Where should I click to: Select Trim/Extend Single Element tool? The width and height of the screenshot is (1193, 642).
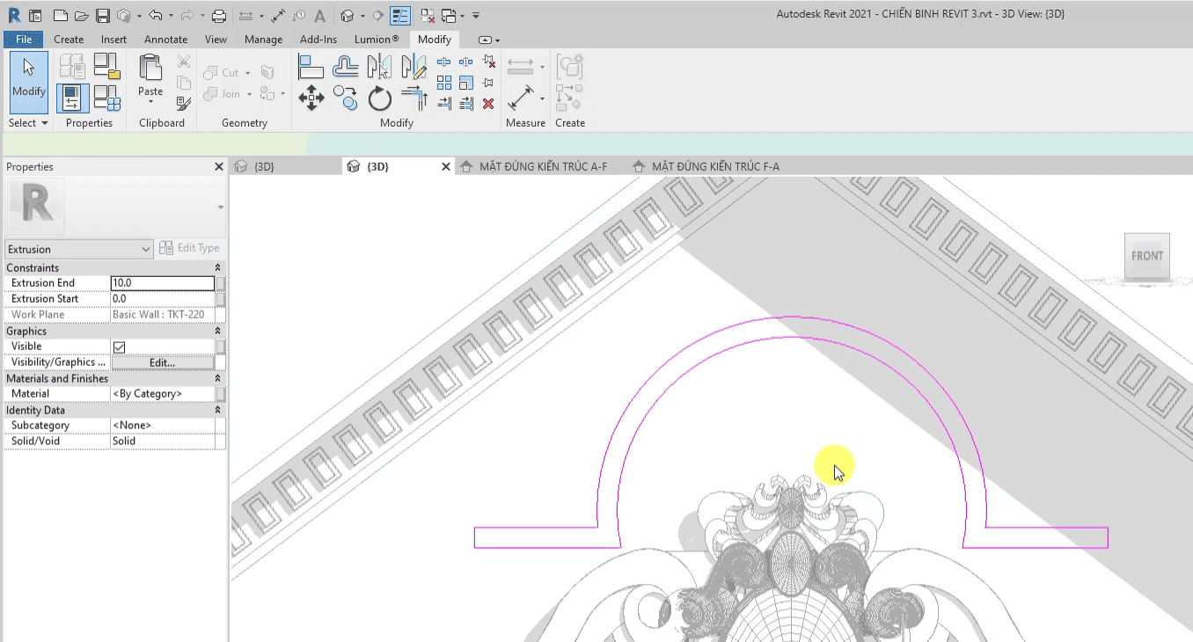[444, 104]
